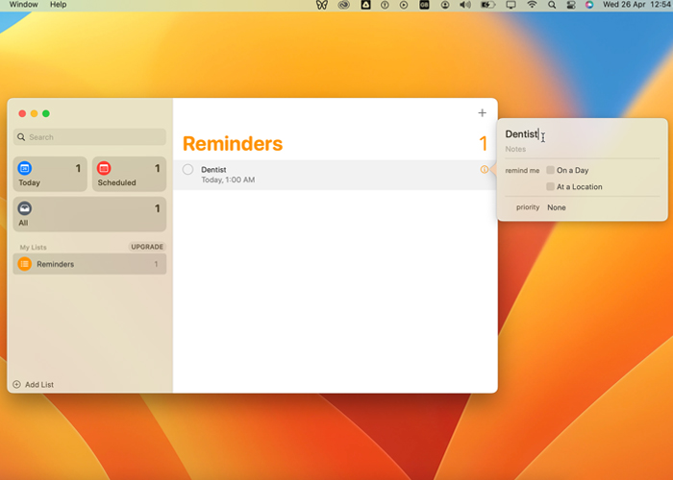
Task: Click the UPGRADE button
Action: [147, 247]
